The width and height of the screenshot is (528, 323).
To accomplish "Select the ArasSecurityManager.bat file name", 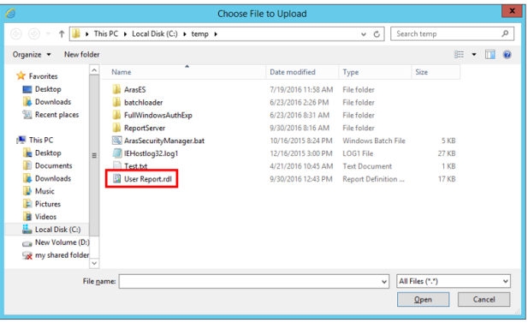I will [164, 141].
